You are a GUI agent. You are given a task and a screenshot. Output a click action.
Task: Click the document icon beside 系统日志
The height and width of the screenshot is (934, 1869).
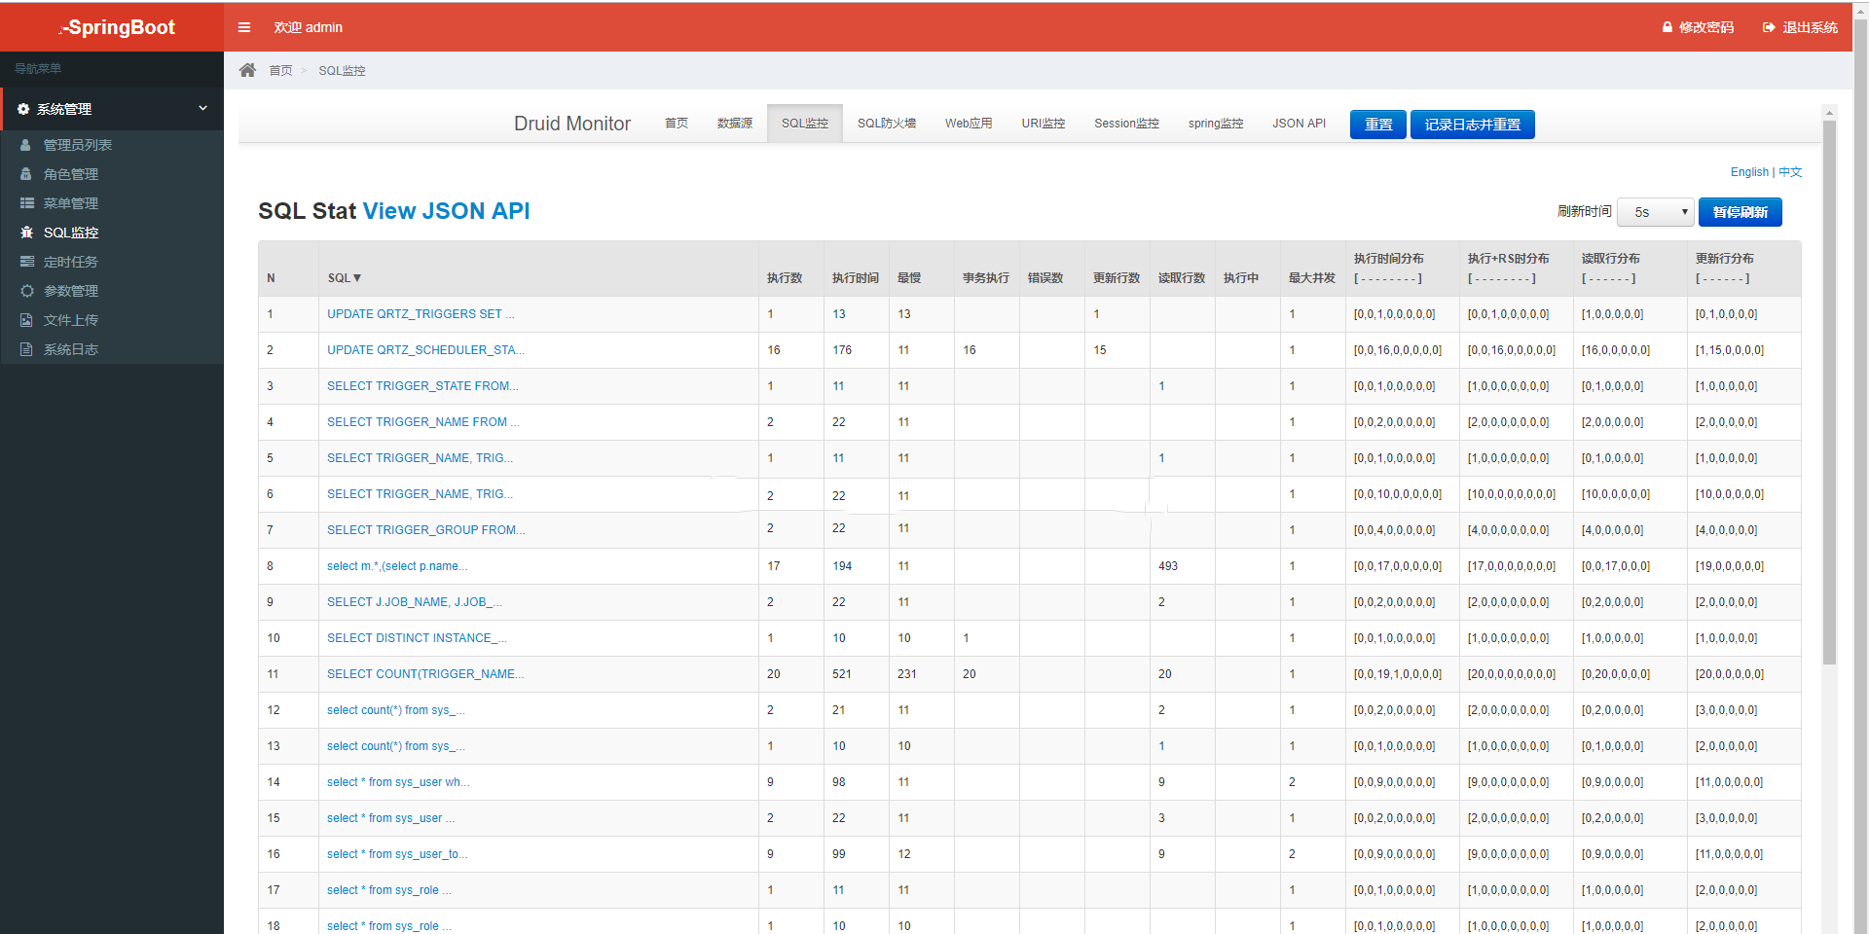27,349
